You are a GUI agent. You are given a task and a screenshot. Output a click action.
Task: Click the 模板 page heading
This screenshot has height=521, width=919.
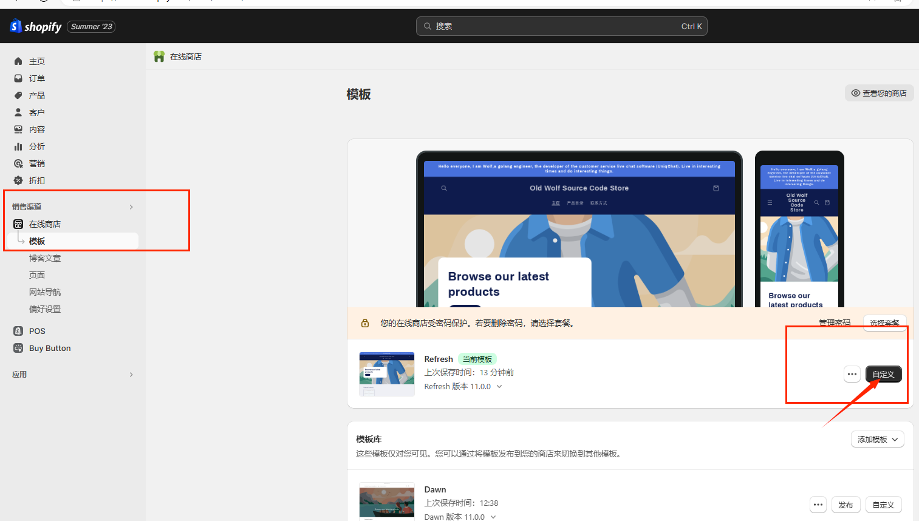click(358, 94)
